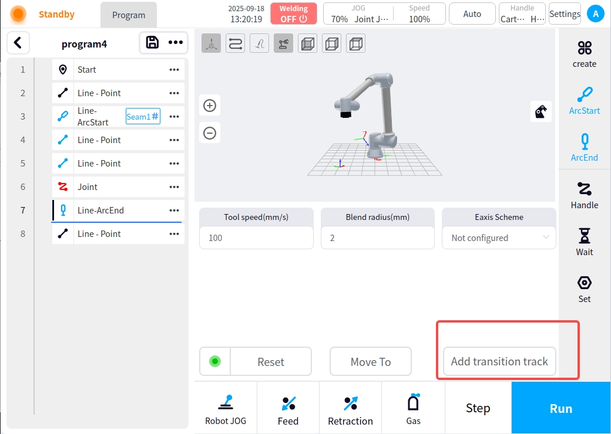Click the save program icon
Screen dimensions: 611x434
pyautogui.click(x=152, y=43)
